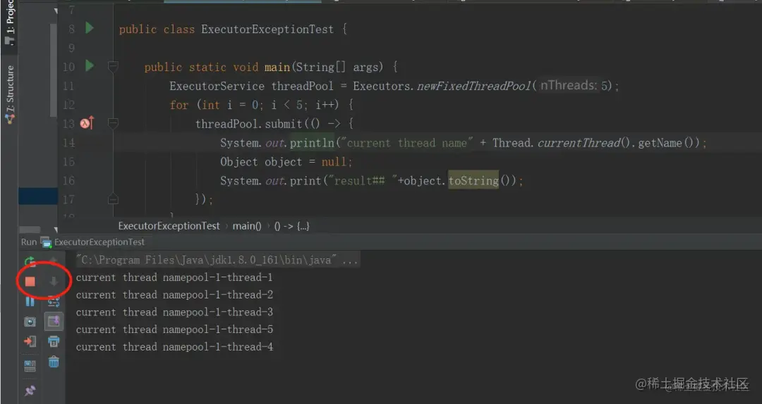Click the output line namepool-1-thread-2
Image resolution: width=762 pixels, height=404 pixels.
click(174, 295)
